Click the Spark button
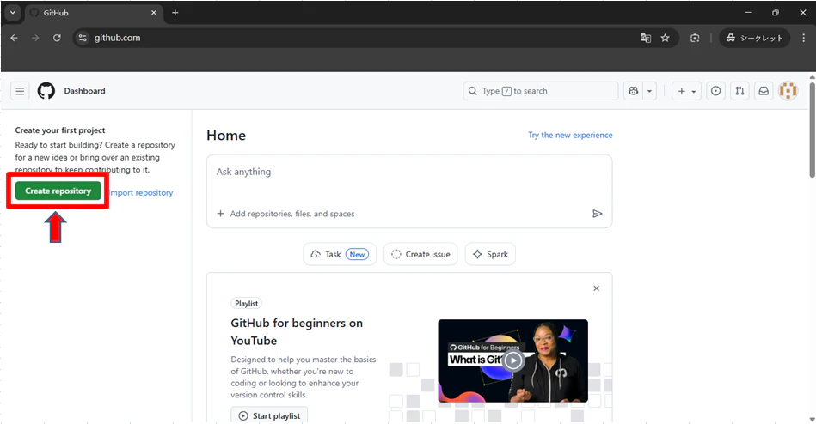This screenshot has width=816, height=424. click(x=490, y=254)
